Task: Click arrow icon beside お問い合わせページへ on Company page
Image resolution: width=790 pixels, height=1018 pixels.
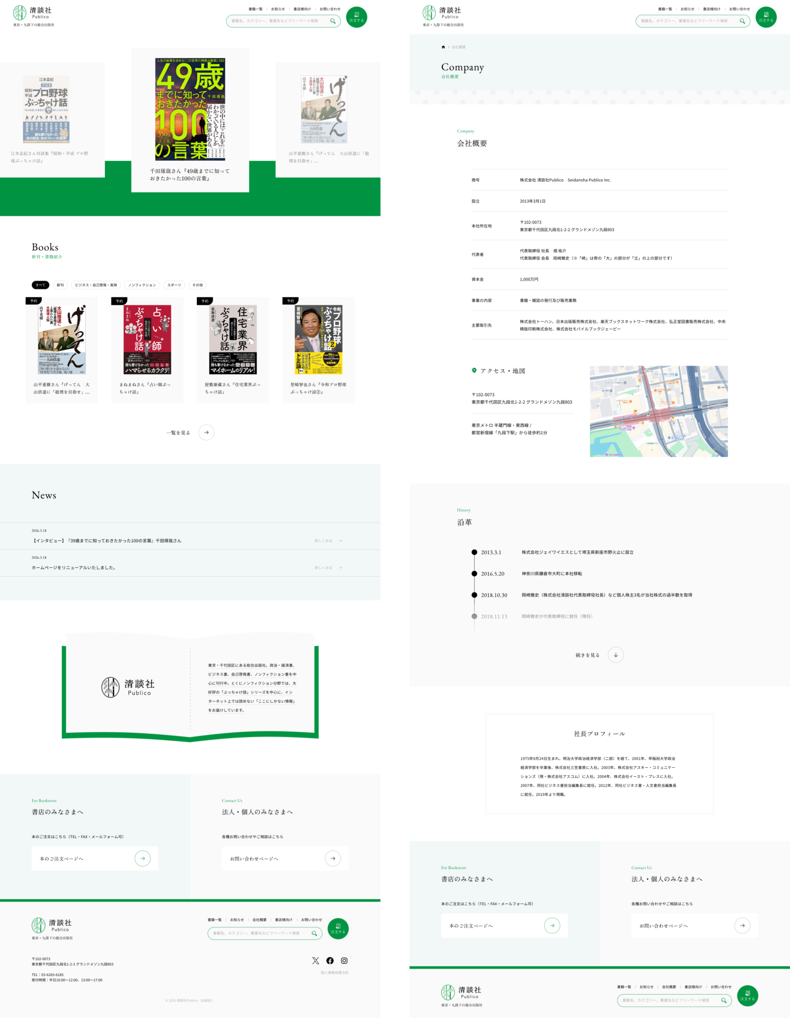Action: click(742, 926)
